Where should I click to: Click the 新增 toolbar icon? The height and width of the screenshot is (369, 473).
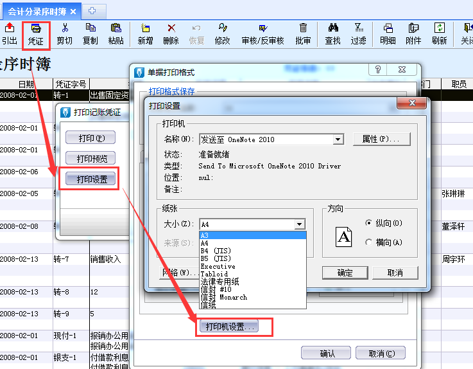[146, 28]
